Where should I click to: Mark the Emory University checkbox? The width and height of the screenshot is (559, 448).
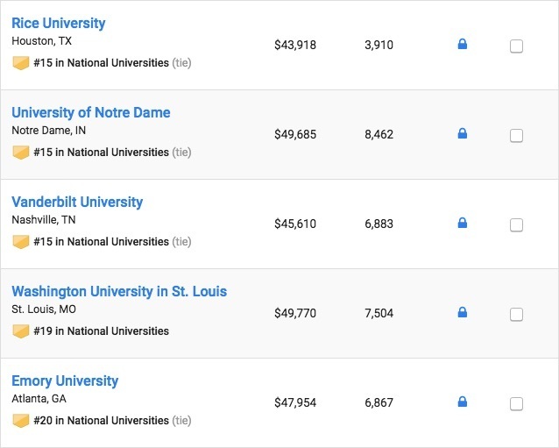pos(516,404)
